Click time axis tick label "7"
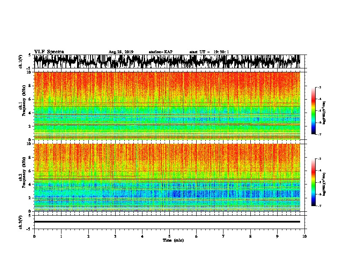The height and width of the screenshot is (265, 343). (x=223, y=236)
